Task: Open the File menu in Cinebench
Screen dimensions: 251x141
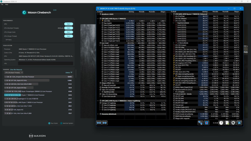Action: coord(2,4)
